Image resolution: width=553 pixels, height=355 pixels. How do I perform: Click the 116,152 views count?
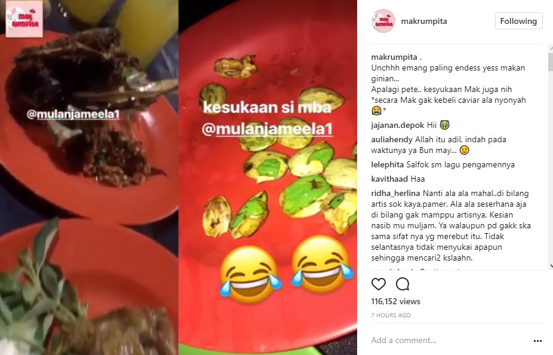click(396, 301)
